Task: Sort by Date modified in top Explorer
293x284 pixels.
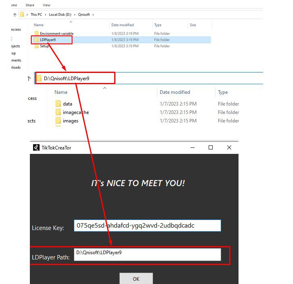Action: click(x=123, y=25)
